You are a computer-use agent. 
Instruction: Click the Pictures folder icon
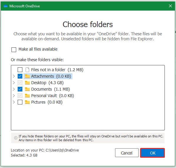point(27,102)
